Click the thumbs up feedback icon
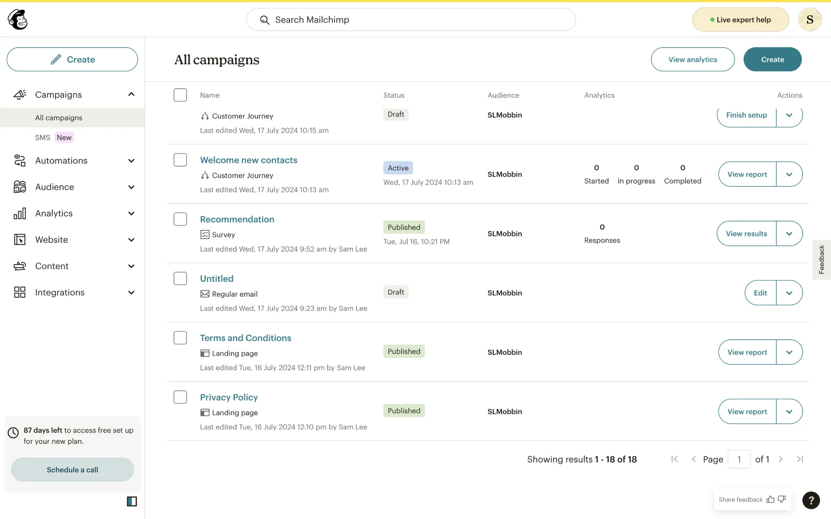Screen dimensions: 831x519 coord(770,500)
